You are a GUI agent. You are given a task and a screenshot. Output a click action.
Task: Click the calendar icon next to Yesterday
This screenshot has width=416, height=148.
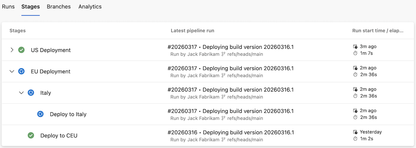(x=355, y=132)
